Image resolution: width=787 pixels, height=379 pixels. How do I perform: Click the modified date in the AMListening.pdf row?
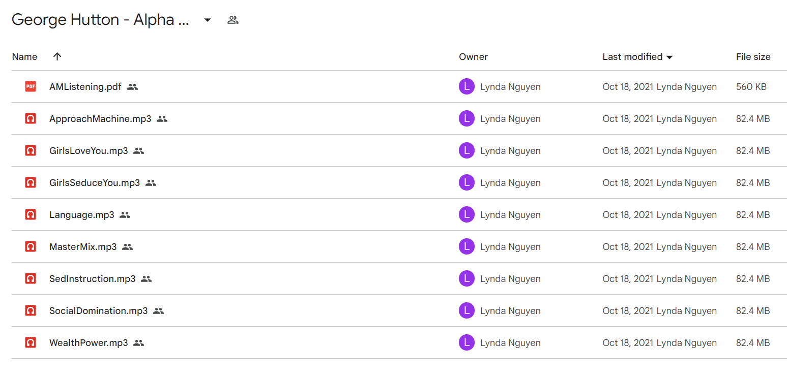click(x=628, y=87)
